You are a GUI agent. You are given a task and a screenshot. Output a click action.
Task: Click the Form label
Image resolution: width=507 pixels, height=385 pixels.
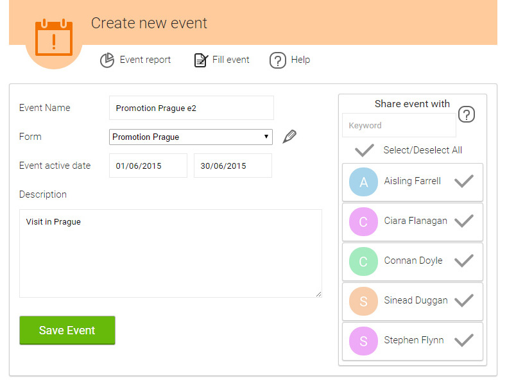30,137
